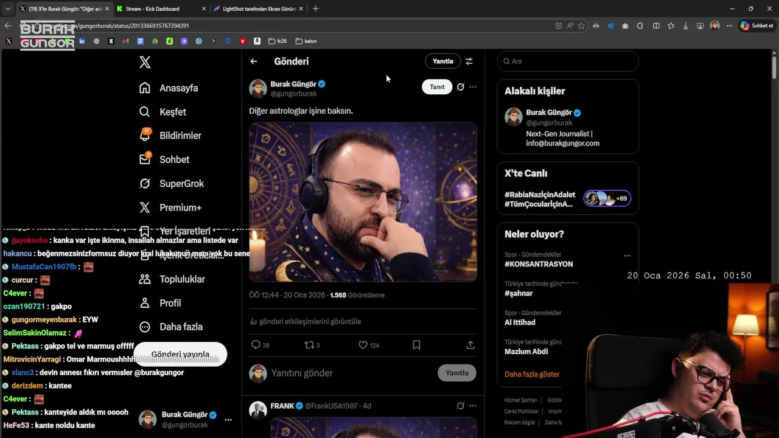This screenshot has width=779, height=438.
Task: Click Yanıtla button beside reply field
Action: 456,373
